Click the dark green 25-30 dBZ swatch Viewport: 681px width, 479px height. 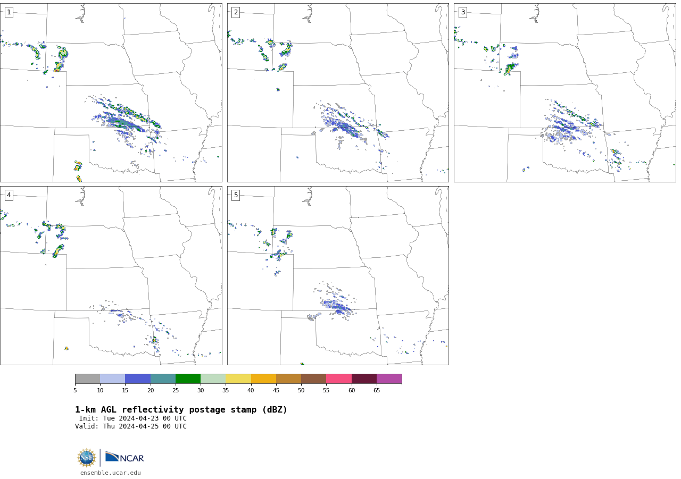click(188, 379)
